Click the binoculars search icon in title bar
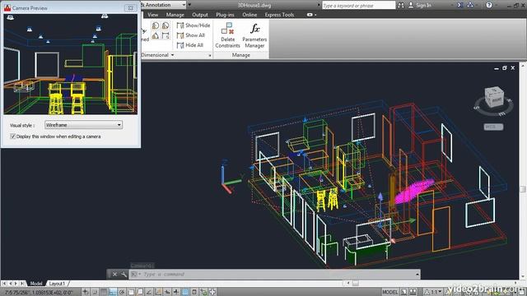 (401, 5)
